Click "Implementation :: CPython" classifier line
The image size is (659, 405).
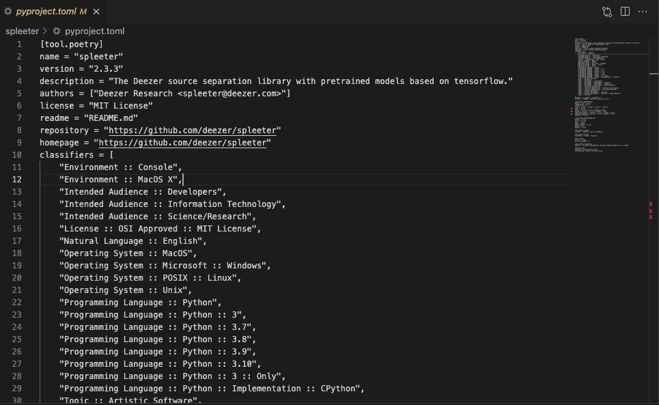[x=212, y=388]
